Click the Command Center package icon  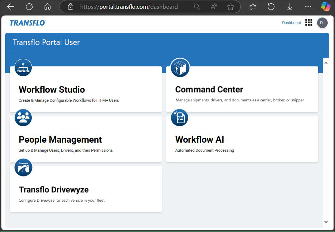pos(180,67)
